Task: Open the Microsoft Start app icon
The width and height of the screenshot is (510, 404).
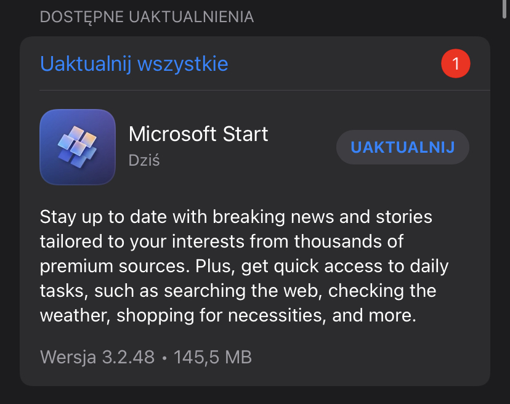Action: (78, 147)
